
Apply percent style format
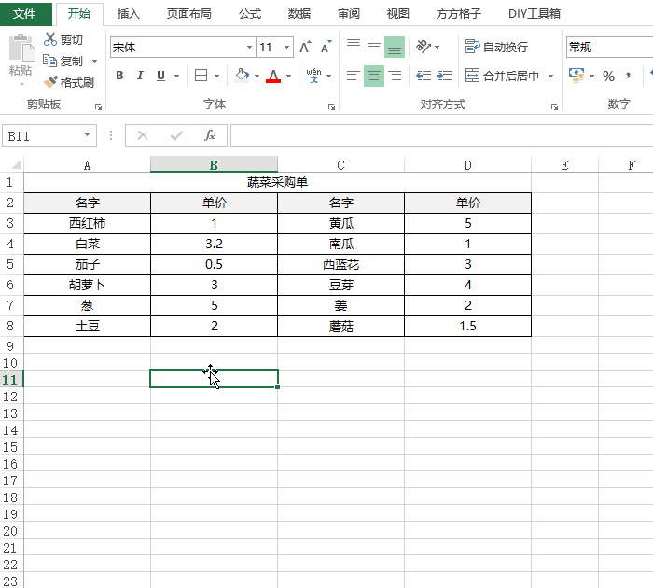(x=608, y=76)
